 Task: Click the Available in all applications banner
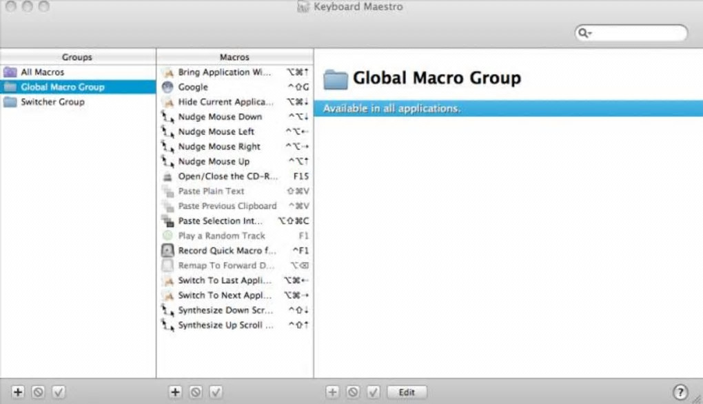click(x=509, y=108)
